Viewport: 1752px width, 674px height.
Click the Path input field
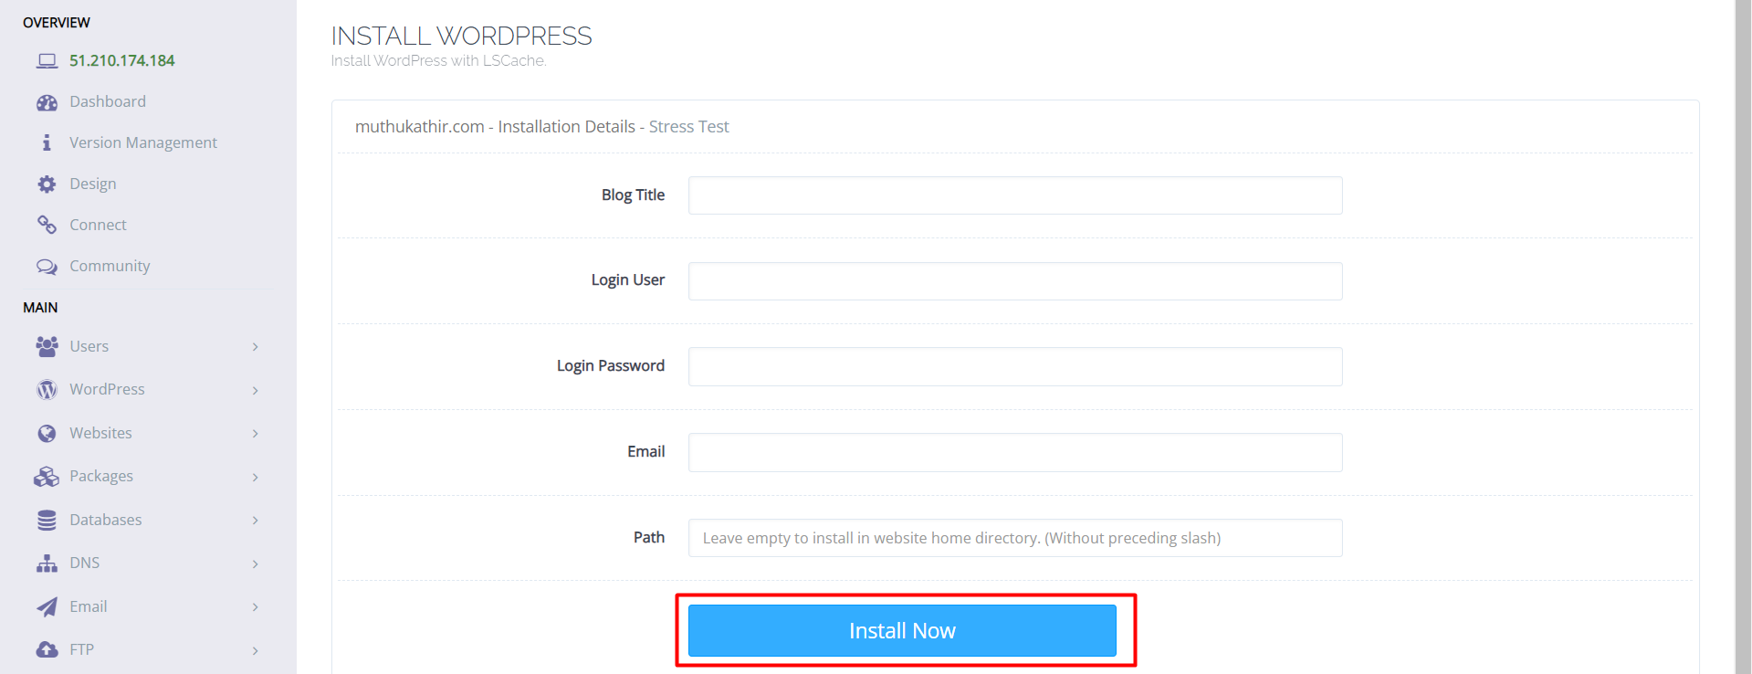tap(1015, 538)
